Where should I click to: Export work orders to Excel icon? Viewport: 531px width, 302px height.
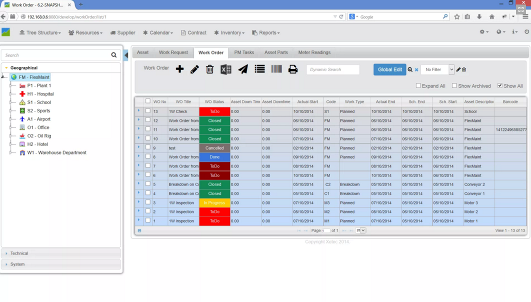tap(226, 69)
